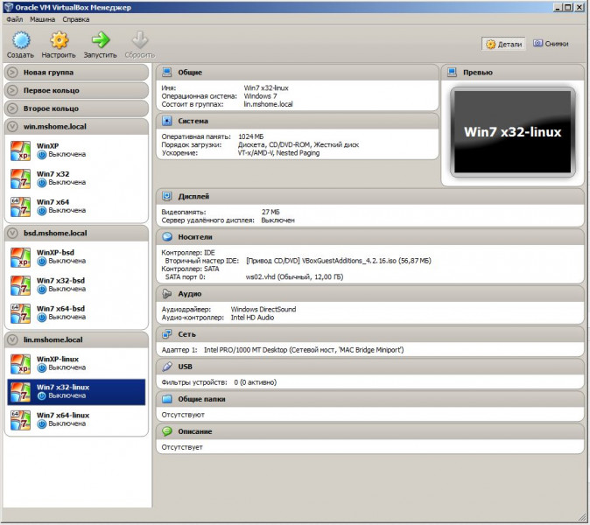
Task: Click the Описание speech bubble icon
Action: click(166, 431)
